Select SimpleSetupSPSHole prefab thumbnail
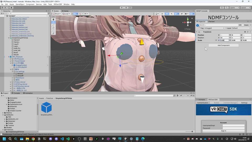Image resolution: width=252 pixels, height=142 pixels. click(x=46, y=108)
